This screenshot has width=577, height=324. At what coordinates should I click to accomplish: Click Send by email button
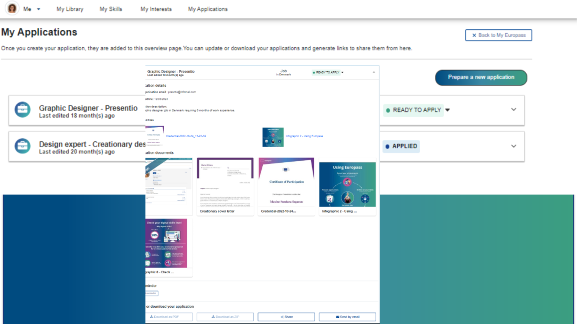coord(347,317)
